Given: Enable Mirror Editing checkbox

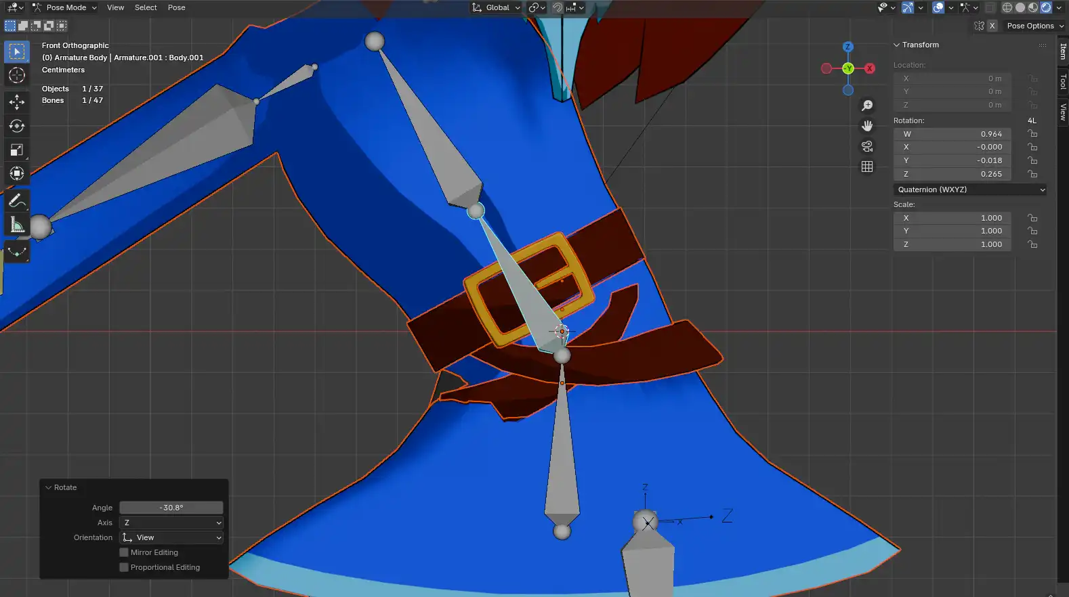Looking at the screenshot, I should 124,552.
